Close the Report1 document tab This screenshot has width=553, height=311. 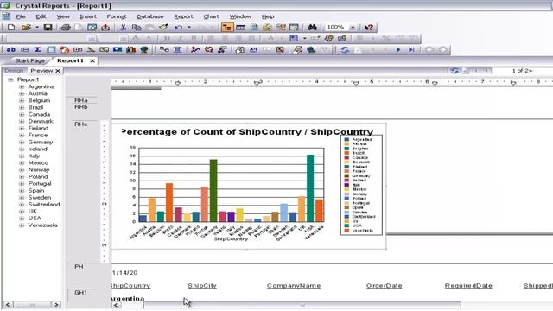click(92, 60)
